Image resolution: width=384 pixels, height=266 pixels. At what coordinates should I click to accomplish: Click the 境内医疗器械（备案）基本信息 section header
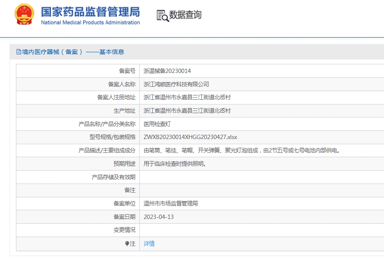point(73,52)
